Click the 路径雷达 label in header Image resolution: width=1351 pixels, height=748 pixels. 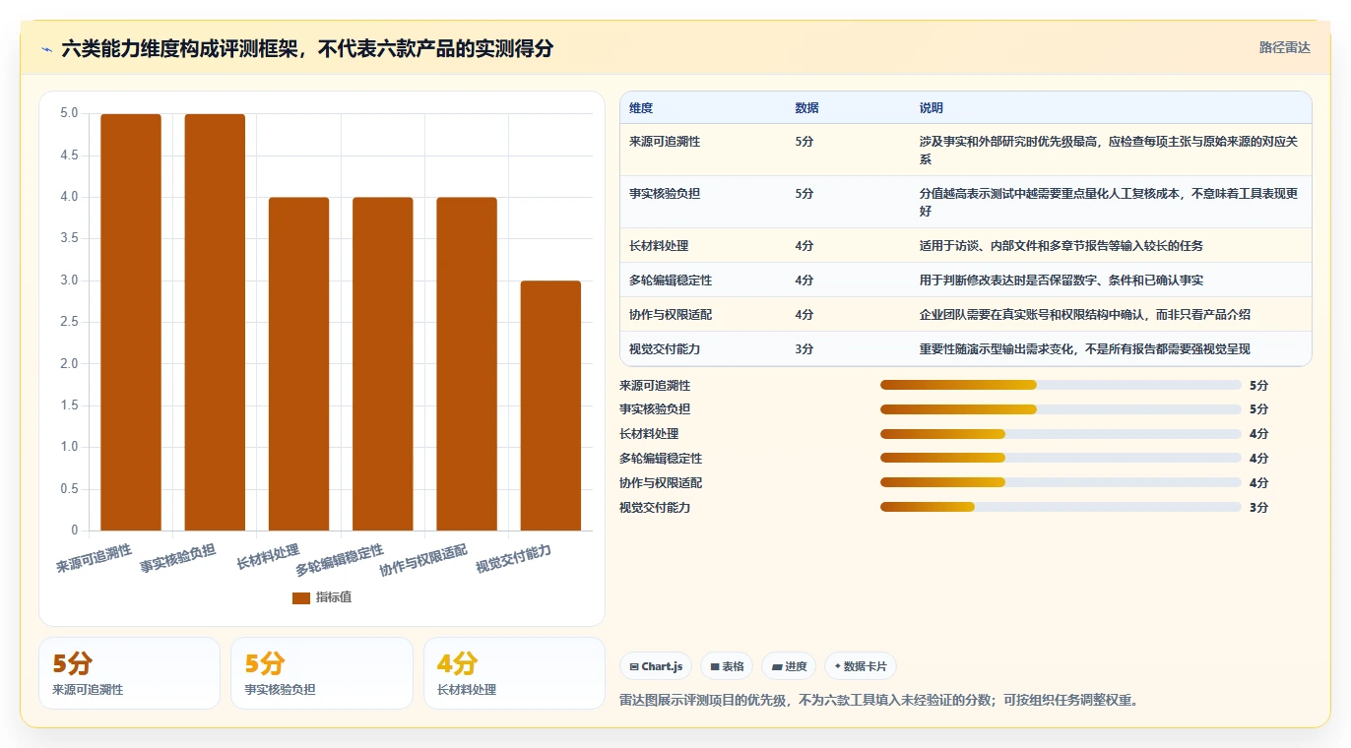pos(1285,47)
